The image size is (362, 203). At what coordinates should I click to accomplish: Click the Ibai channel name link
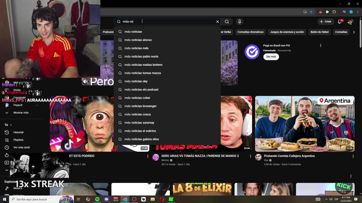pyautogui.click(x=266, y=160)
